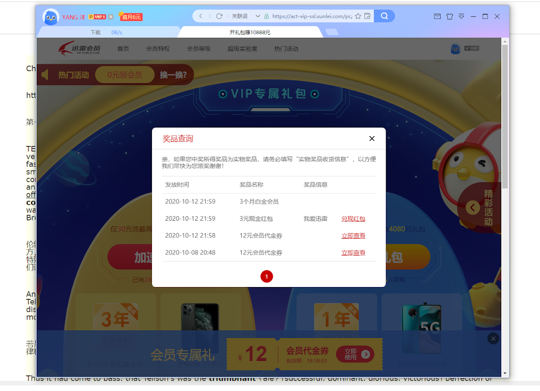540x391 pixels.
Task: Click the URL address field
Action: point(312,16)
